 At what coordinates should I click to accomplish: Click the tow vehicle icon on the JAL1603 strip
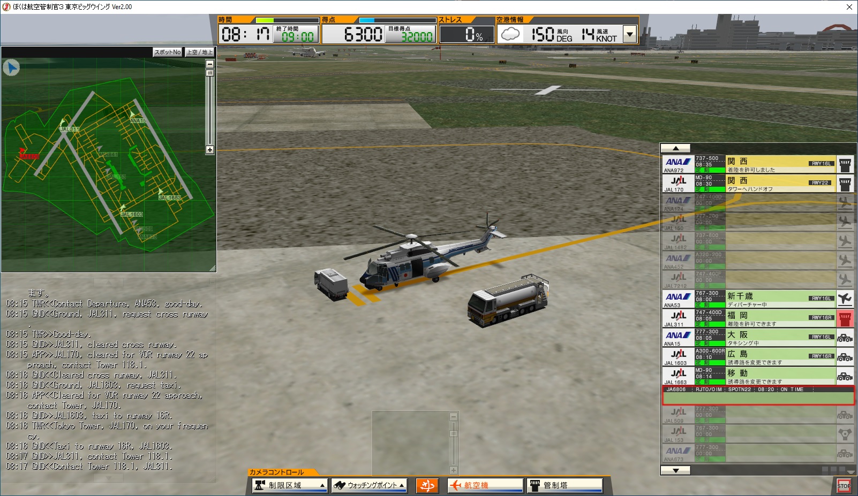(845, 357)
